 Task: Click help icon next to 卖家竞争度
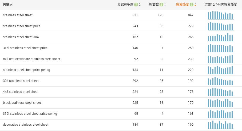click(136, 5)
